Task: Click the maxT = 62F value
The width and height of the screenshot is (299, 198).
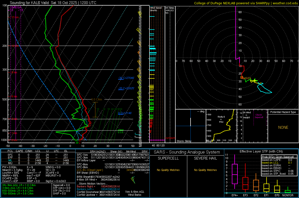Action: tap(33, 175)
